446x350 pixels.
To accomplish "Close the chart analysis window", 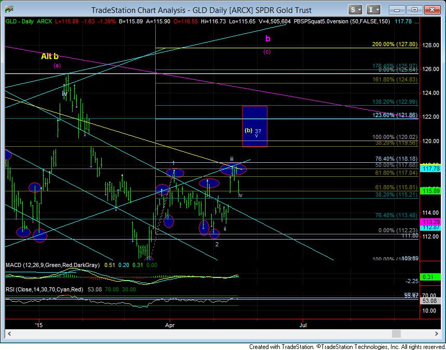I will (432, 10).
